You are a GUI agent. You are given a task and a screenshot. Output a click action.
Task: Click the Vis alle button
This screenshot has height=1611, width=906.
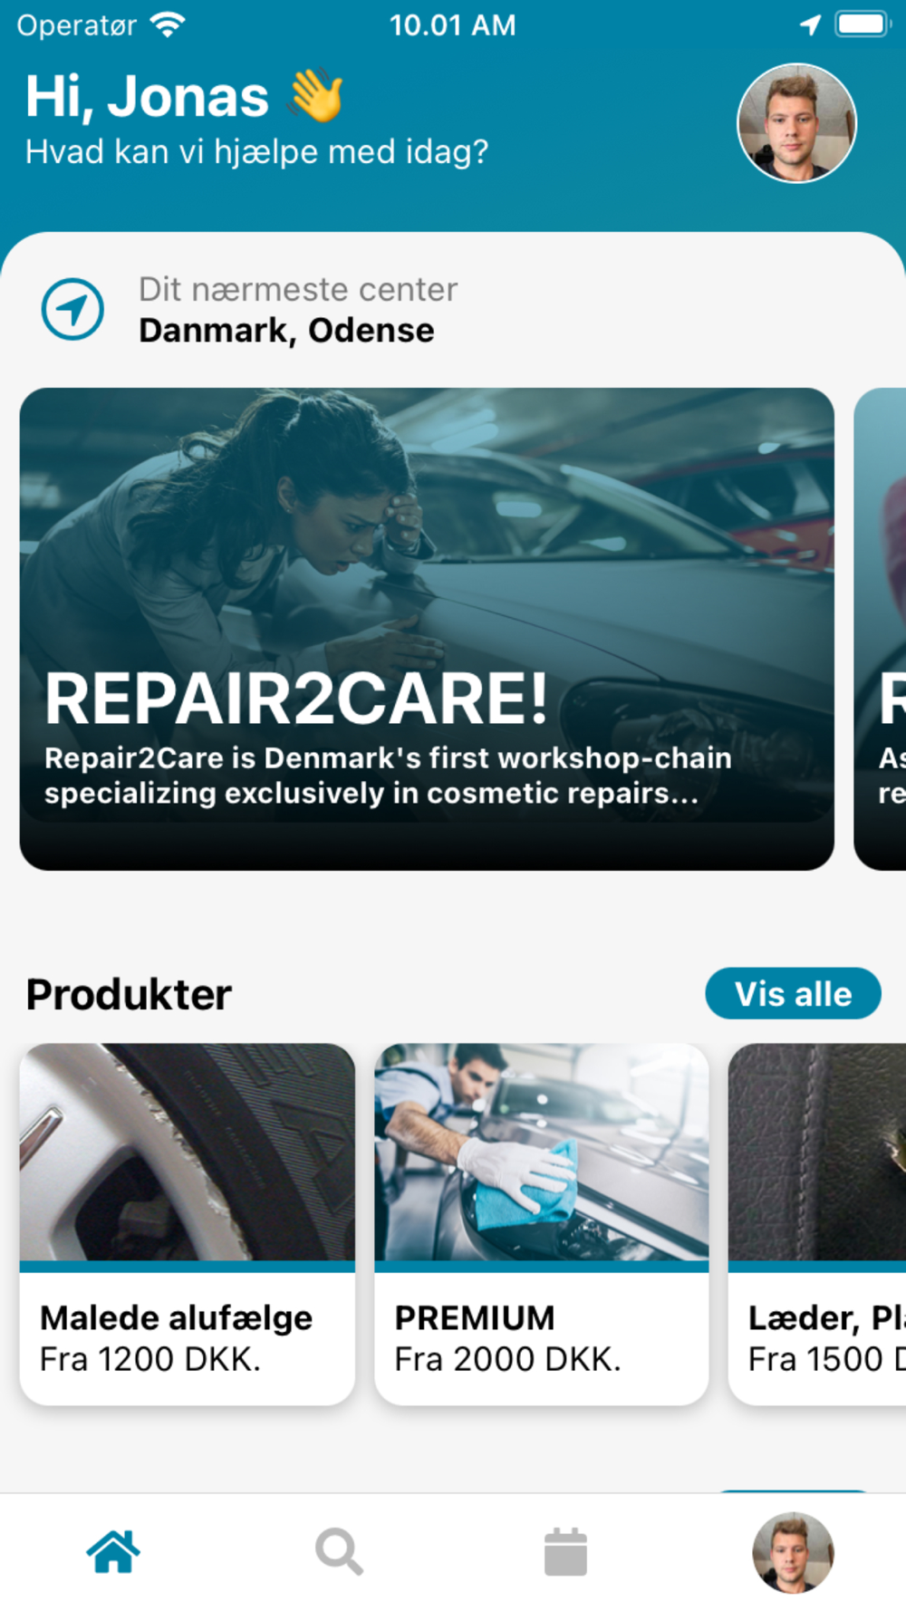[793, 993]
